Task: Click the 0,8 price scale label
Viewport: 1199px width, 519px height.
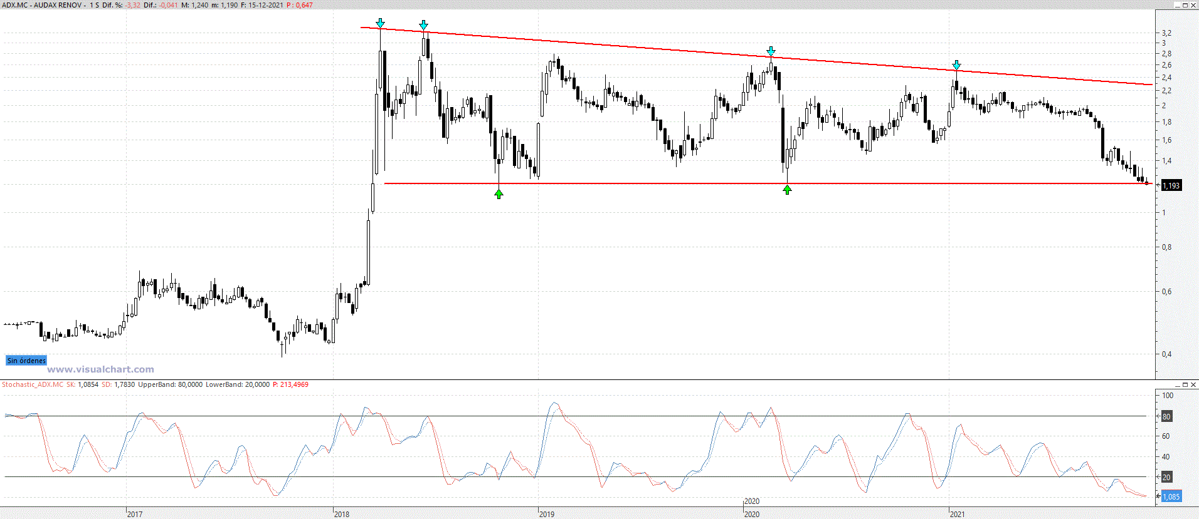Action: 1166,247
